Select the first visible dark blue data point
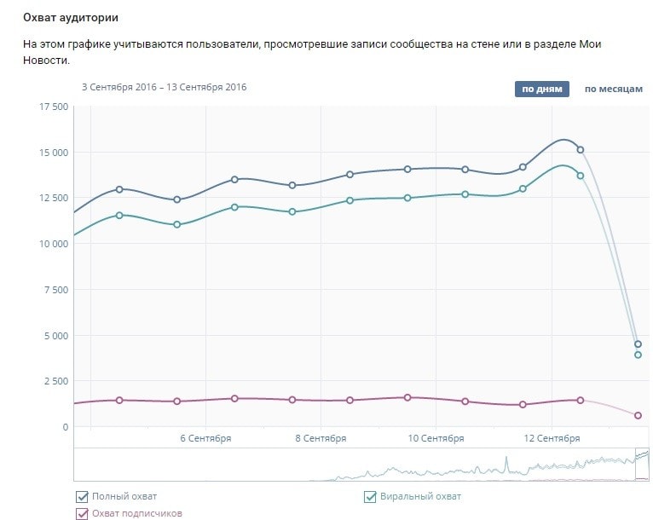Screen dimensions: 653x520 [119, 189]
